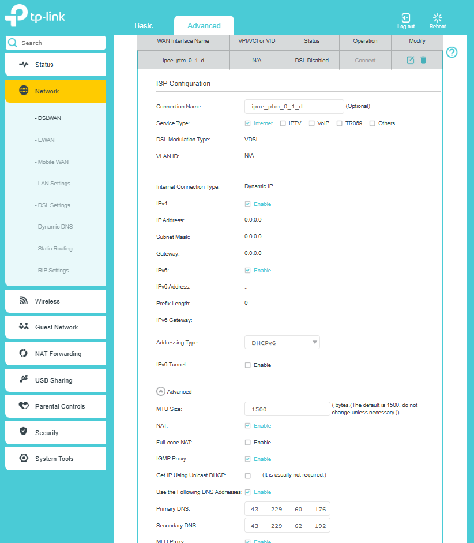Check the IPTV service type
The width and height of the screenshot is (474, 543).
click(283, 123)
